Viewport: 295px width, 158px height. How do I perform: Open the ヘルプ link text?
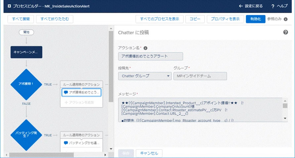click(282, 6)
